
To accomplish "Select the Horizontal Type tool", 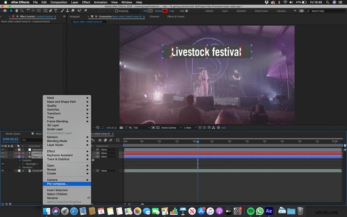I will click(x=56, y=11).
